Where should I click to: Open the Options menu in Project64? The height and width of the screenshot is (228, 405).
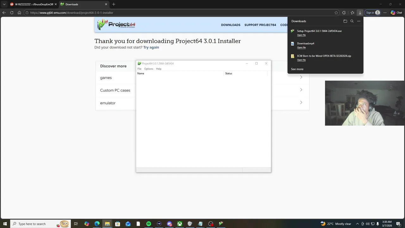148,69
